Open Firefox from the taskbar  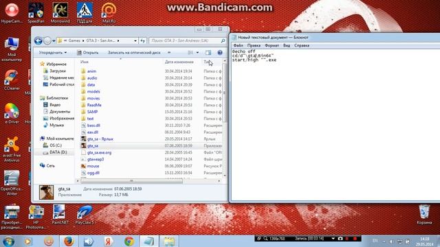[x=69, y=241]
